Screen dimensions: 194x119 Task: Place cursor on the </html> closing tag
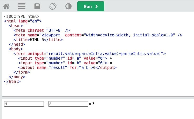pyautogui.click(x=12, y=82)
